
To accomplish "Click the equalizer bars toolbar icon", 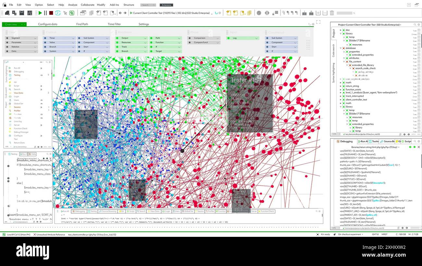I will tap(30, 13).
